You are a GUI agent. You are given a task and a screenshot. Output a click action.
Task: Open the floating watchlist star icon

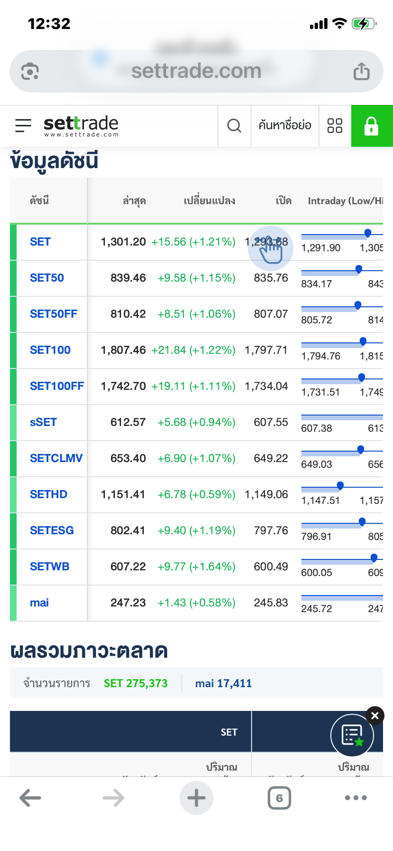tap(352, 735)
